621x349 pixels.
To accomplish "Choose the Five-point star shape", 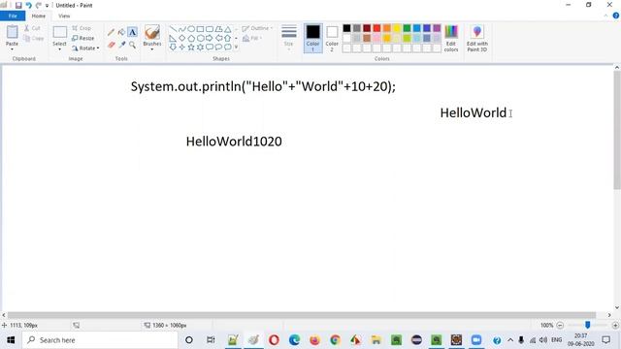I will [191, 48].
